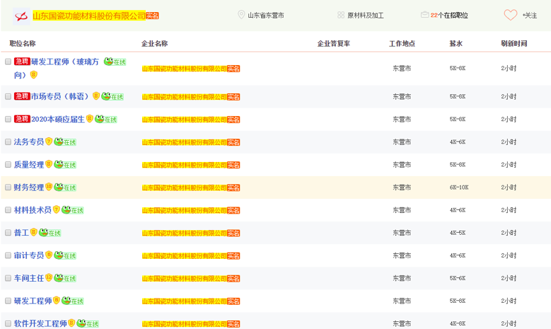This screenshot has width=551, height=329.
Task: Open the 车间主任 job link
Action: click(x=29, y=278)
